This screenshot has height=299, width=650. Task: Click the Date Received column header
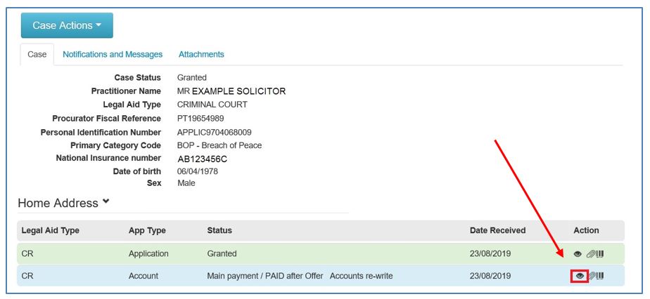pyautogui.click(x=497, y=230)
